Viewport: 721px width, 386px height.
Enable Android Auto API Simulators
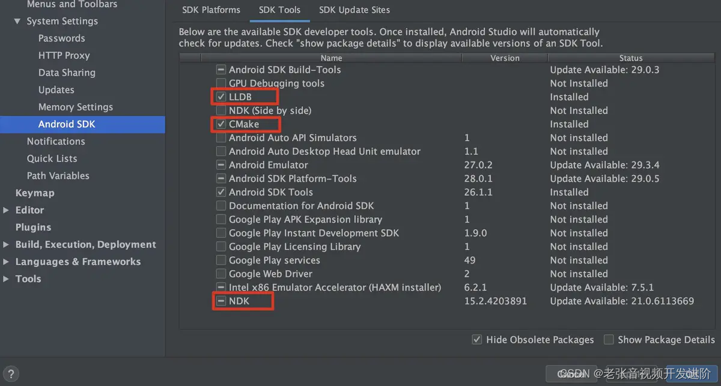pyautogui.click(x=221, y=137)
